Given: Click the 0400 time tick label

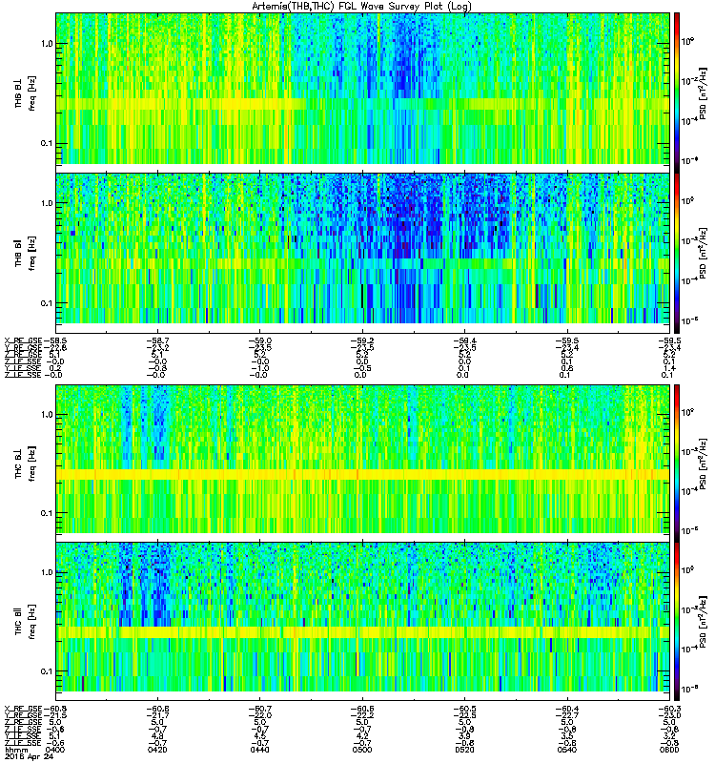Looking at the screenshot, I should pyautogui.click(x=55, y=750).
